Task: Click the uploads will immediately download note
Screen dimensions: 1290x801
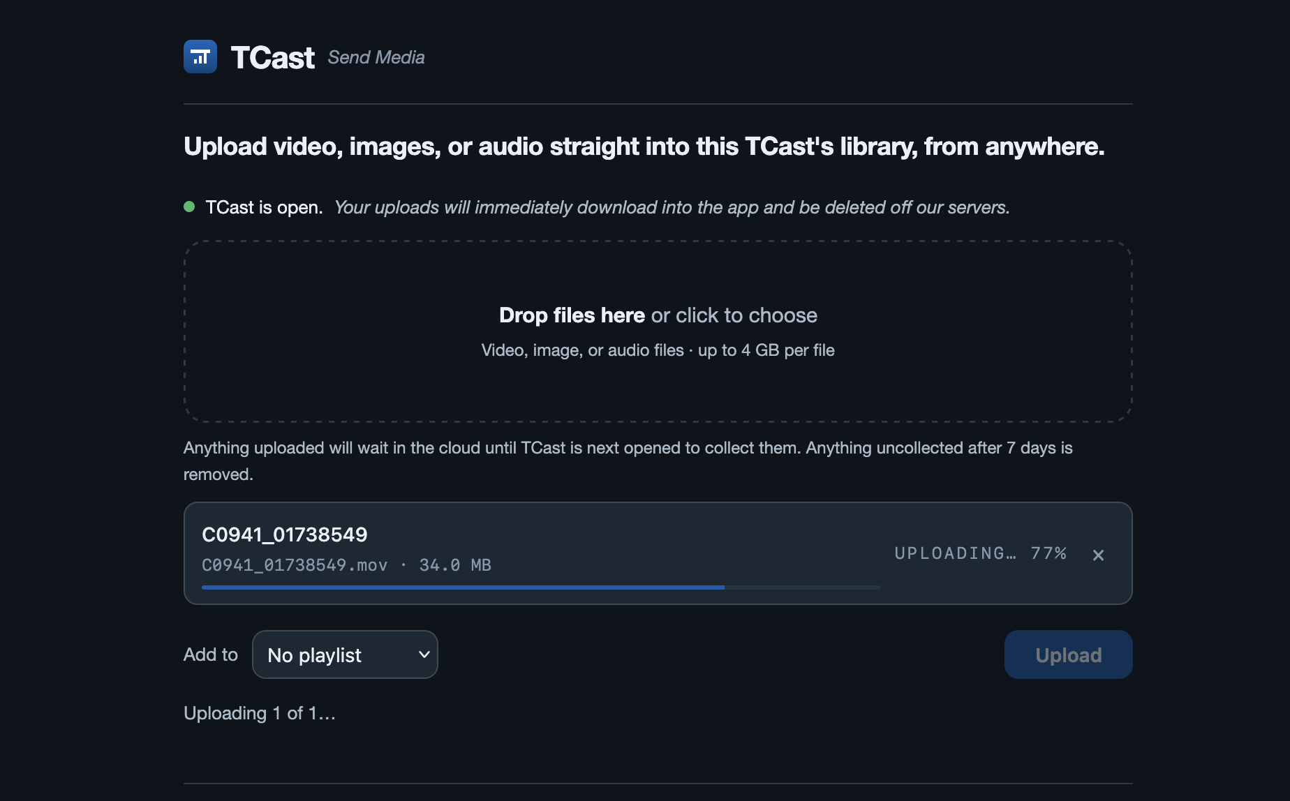Action: (672, 207)
